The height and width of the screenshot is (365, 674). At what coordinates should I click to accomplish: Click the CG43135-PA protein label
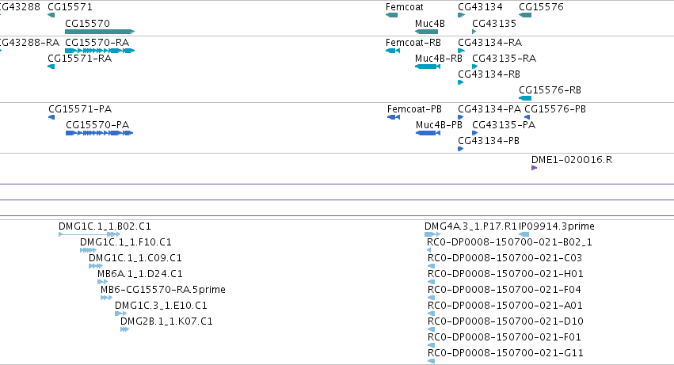tap(504, 124)
